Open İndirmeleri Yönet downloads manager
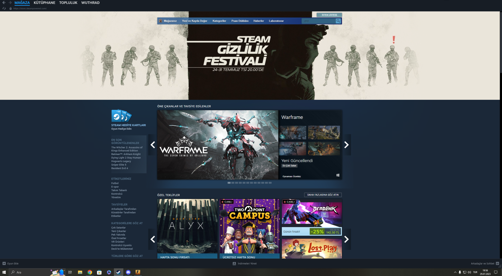Viewport: 502px width, 276px height. click(x=245, y=263)
